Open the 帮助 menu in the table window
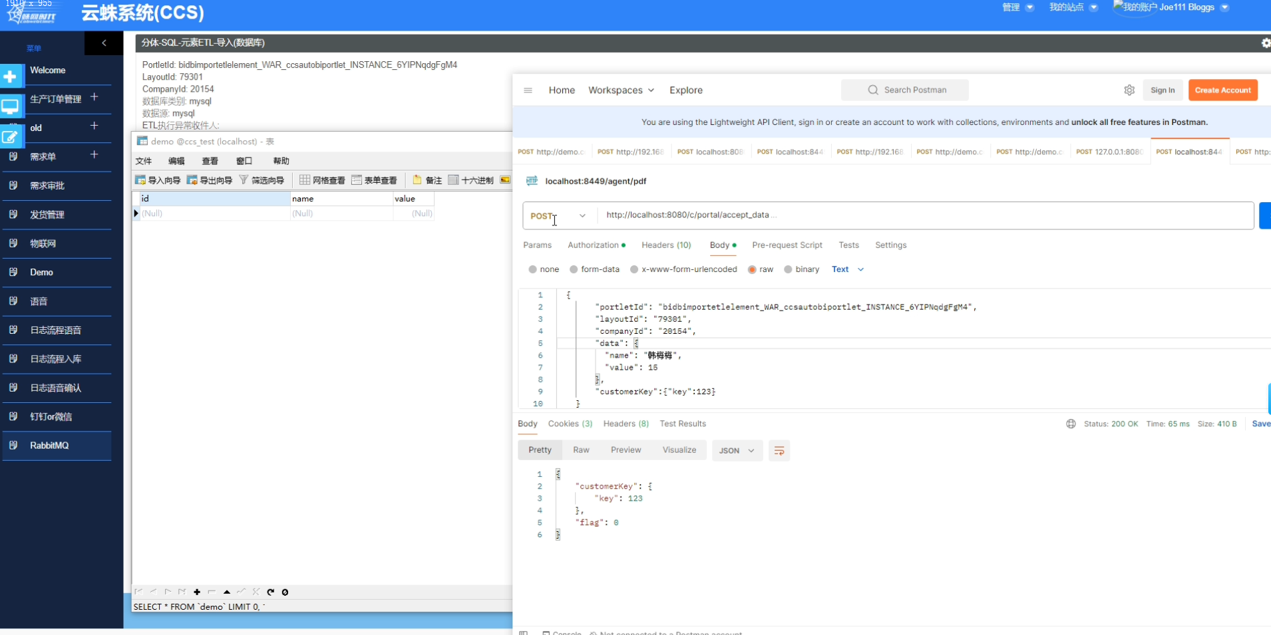Viewport: 1271px width, 635px height. coord(281,161)
